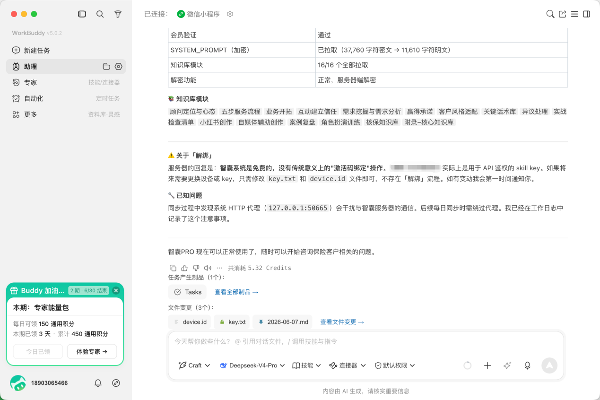Click 查看文件变更 link
The image size is (600, 400).
[x=342, y=322]
